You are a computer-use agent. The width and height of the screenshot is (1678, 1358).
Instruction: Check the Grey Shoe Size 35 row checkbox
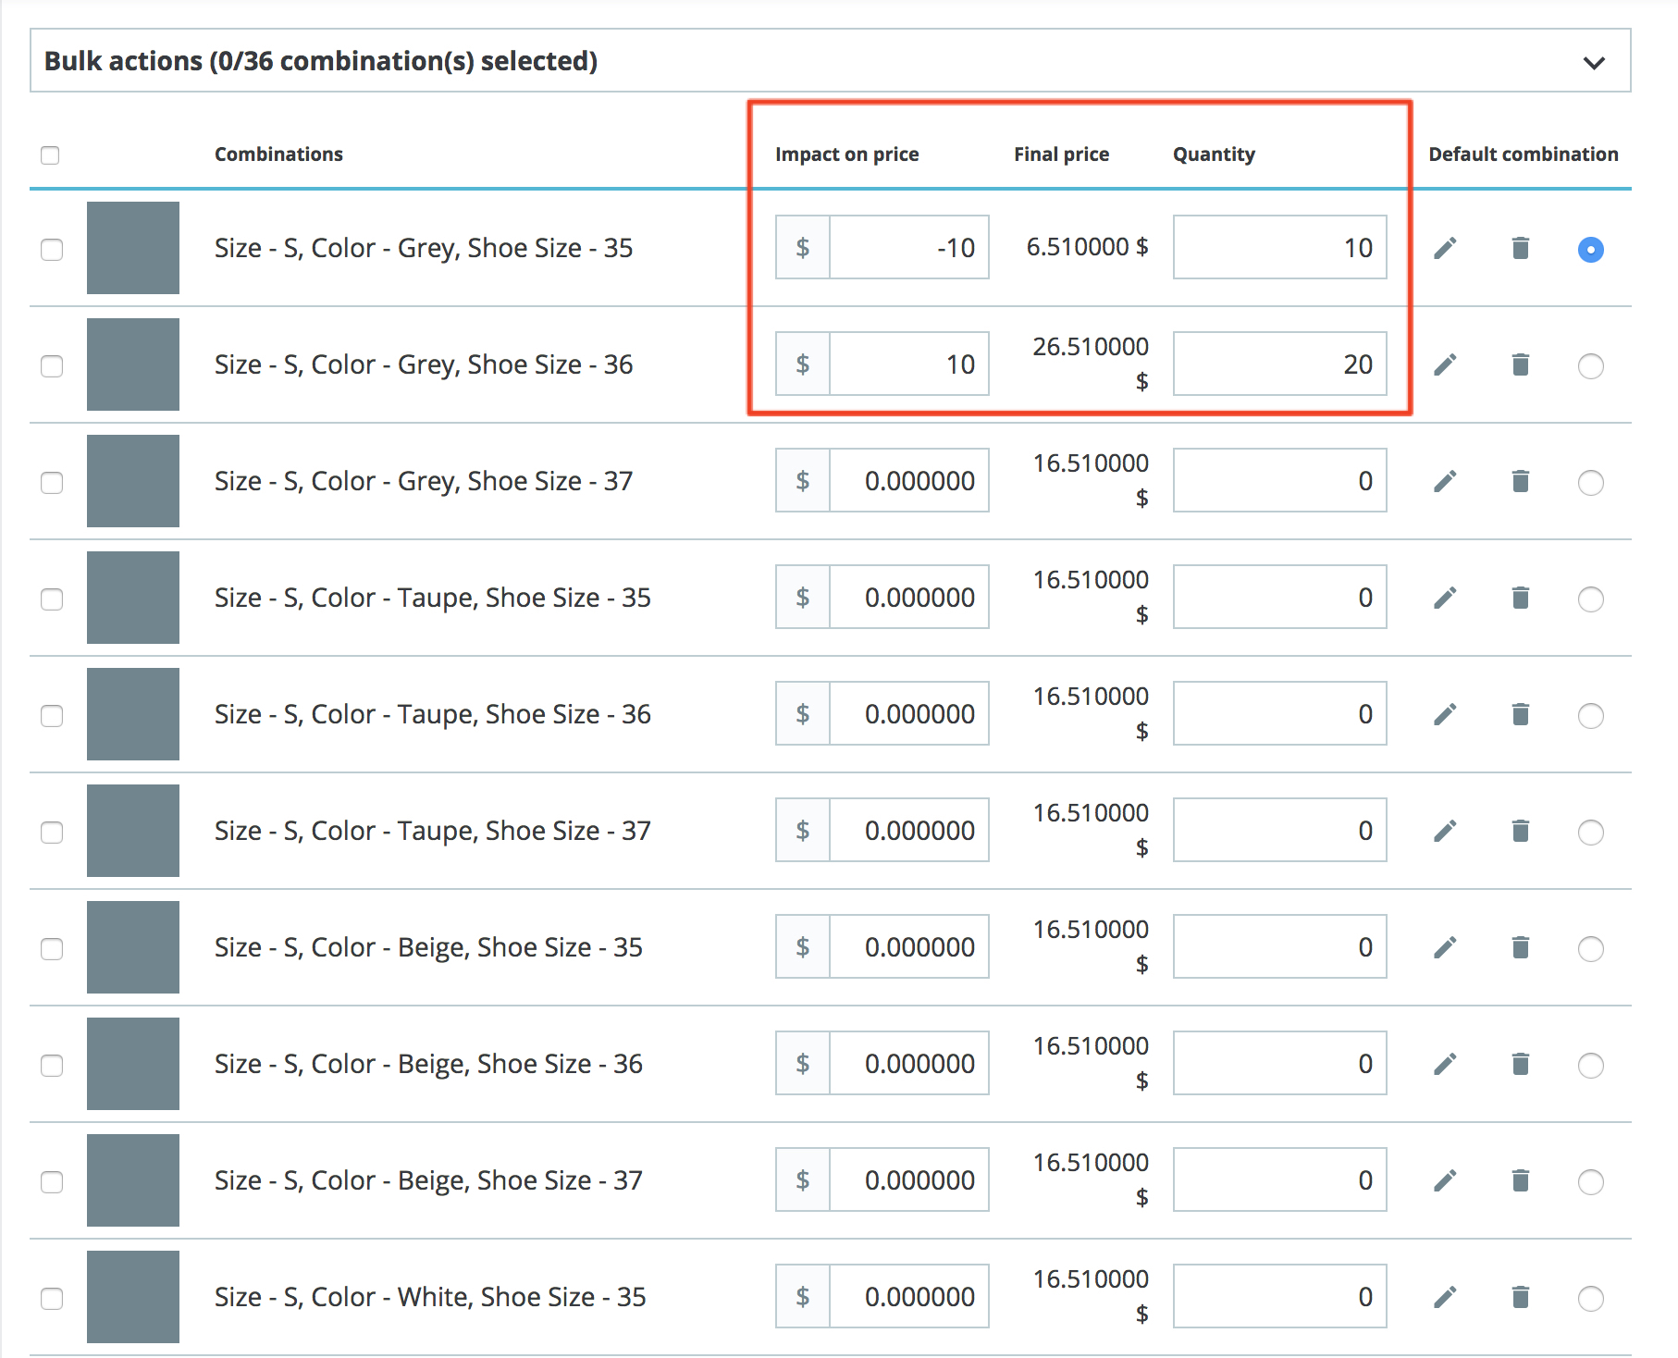pos(52,249)
